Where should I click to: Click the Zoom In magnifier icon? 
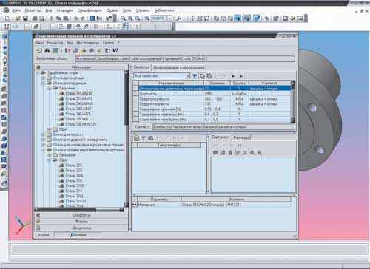[x=130, y=18]
